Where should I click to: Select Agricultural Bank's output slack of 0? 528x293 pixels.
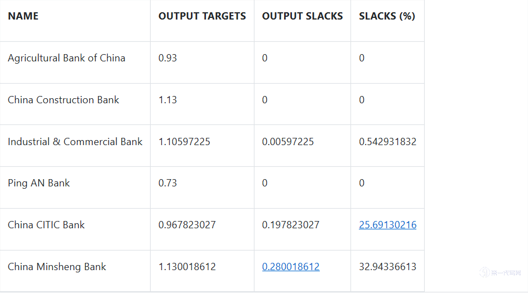(265, 58)
